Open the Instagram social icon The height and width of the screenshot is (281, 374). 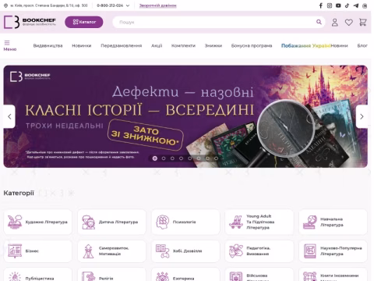point(330,5)
